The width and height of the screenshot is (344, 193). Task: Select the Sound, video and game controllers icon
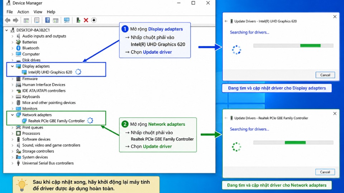pyautogui.click(x=18, y=145)
